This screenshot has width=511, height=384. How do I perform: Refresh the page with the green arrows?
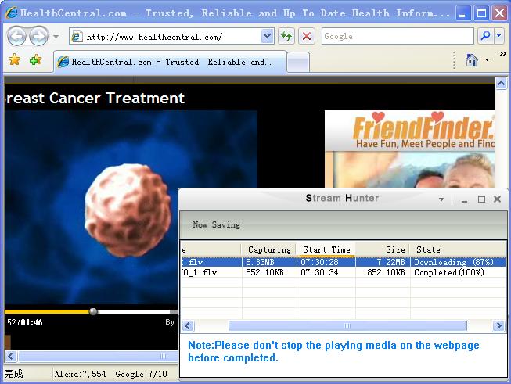286,36
